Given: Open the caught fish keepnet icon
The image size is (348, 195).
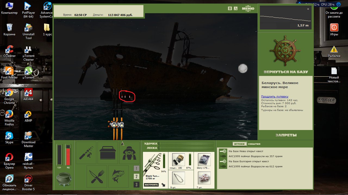Looking at the screenshot, I should (x=118, y=177).
